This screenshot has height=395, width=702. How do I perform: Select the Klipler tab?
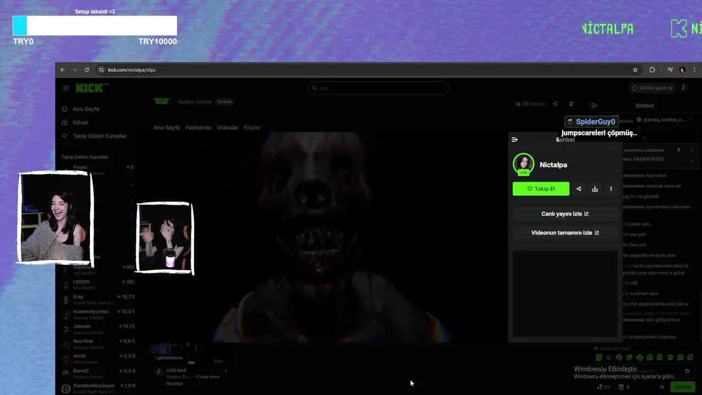pos(252,127)
